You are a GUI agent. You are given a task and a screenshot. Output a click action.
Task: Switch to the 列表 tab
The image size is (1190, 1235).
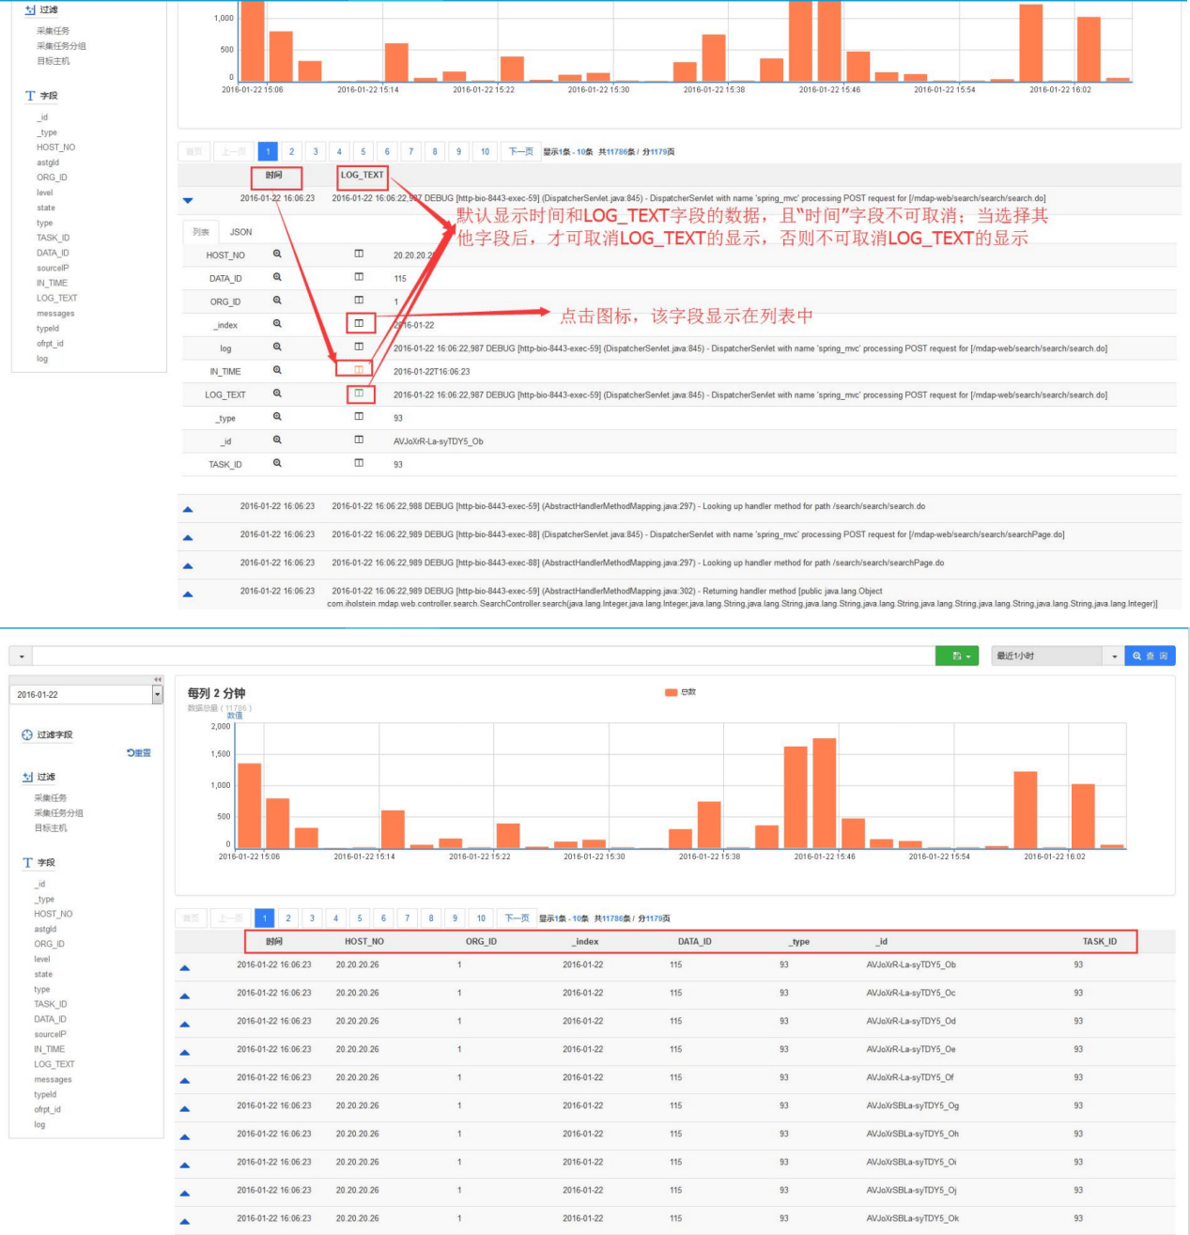(x=201, y=232)
